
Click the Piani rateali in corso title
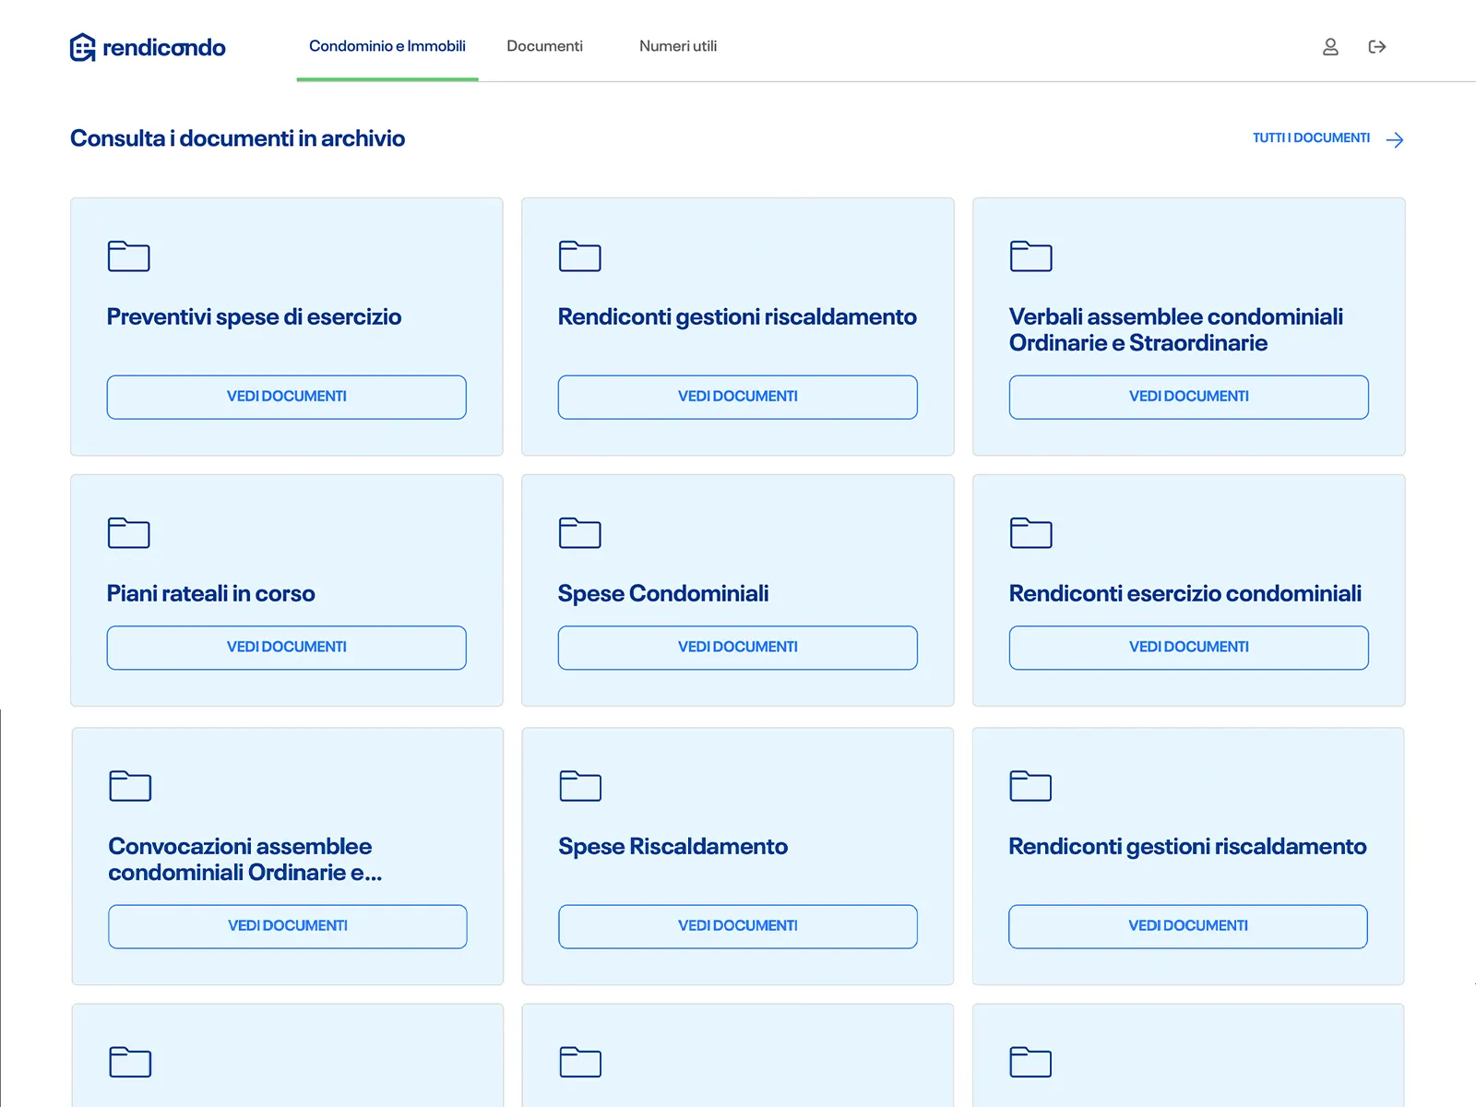(210, 594)
